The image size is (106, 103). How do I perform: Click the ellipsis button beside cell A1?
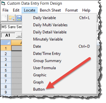tap(19, 35)
